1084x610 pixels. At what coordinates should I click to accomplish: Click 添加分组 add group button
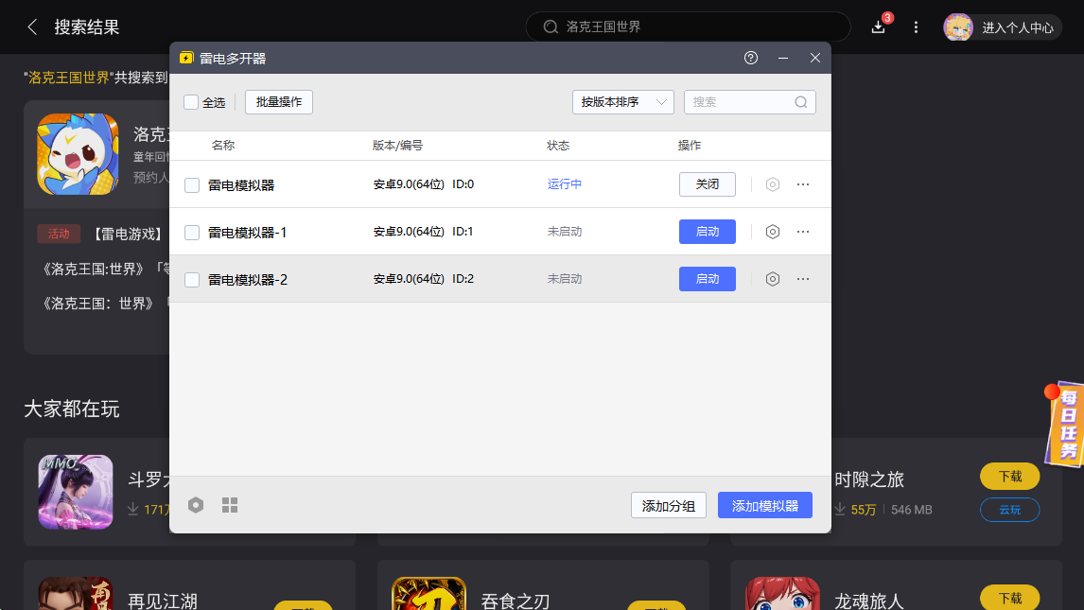[x=669, y=505]
